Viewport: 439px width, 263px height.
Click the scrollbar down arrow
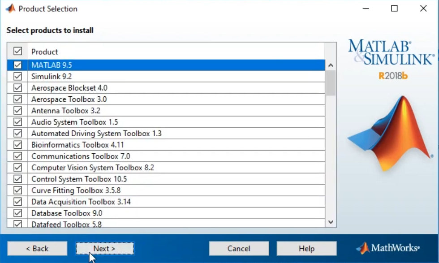tap(331, 222)
